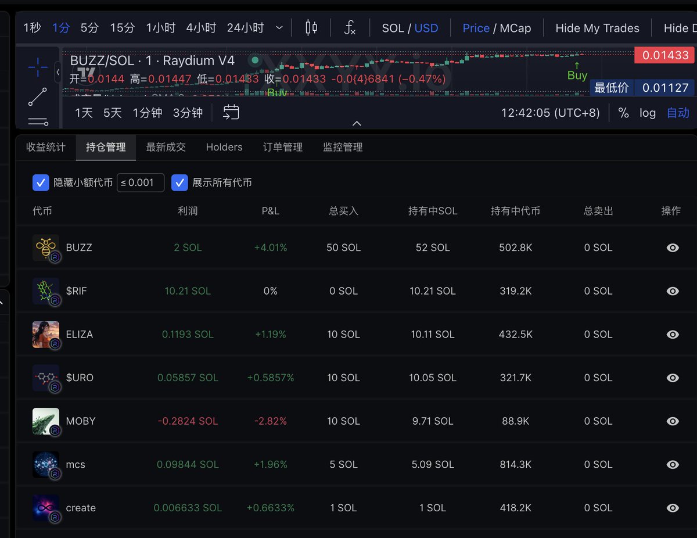
Task: Toggle the percentage scale icon
Action: (623, 113)
